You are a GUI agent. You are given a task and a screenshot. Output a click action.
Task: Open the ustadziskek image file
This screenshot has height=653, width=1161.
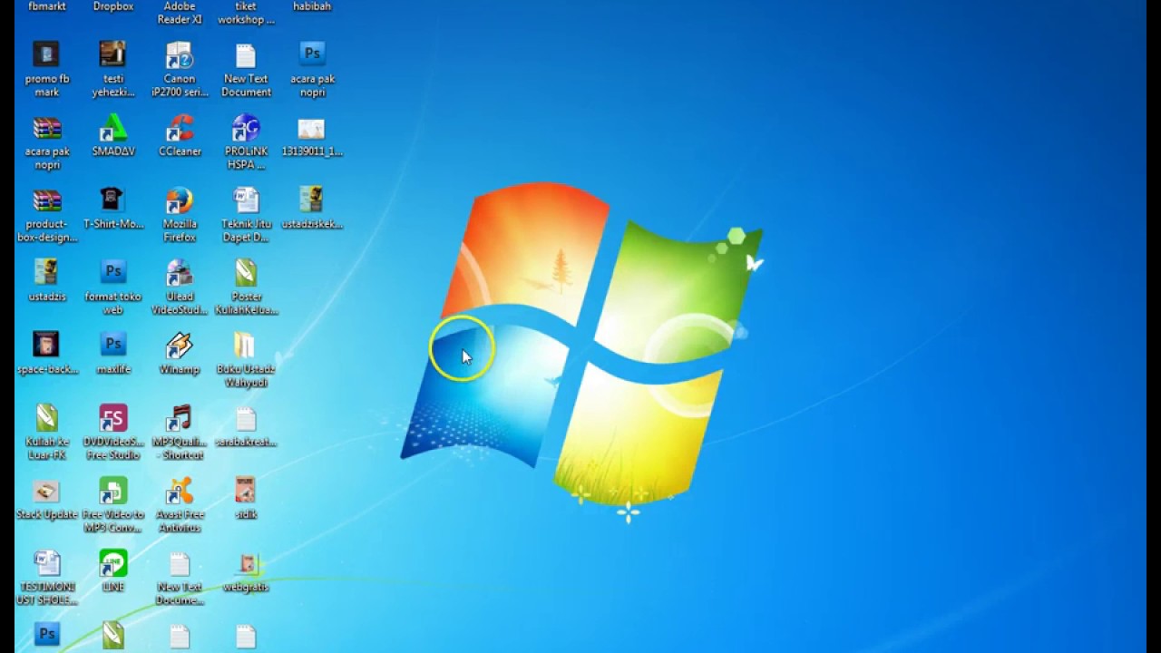pyautogui.click(x=311, y=200)
